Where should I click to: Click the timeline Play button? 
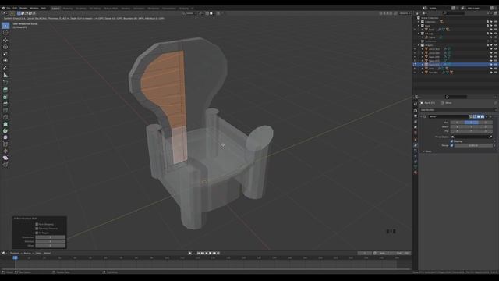pos(211,253)
